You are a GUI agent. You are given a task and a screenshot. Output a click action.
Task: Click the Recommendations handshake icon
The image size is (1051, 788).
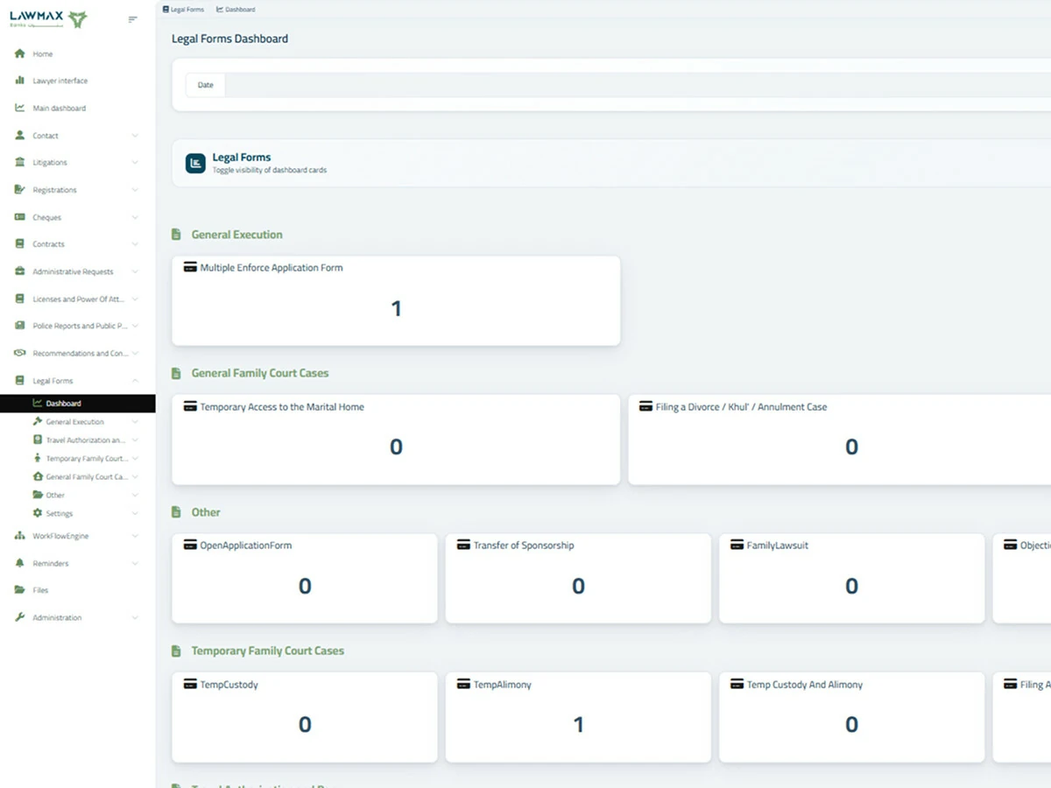click(x=19, y=353)
